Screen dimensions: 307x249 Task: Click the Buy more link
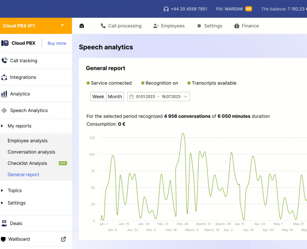tap(57, 43)
